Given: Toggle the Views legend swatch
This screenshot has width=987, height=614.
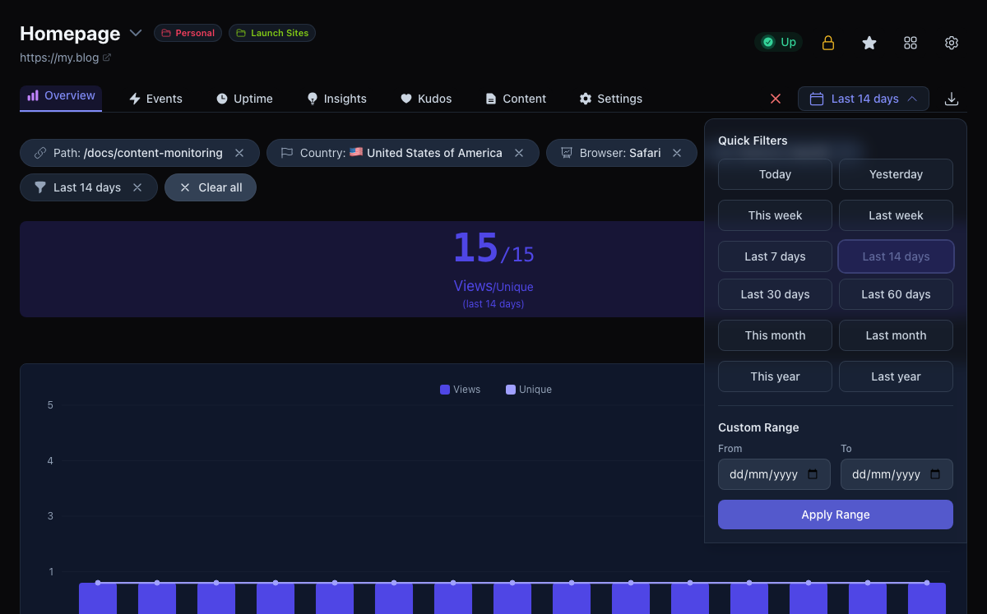Looking at the screenshot, I should (445, 390).
